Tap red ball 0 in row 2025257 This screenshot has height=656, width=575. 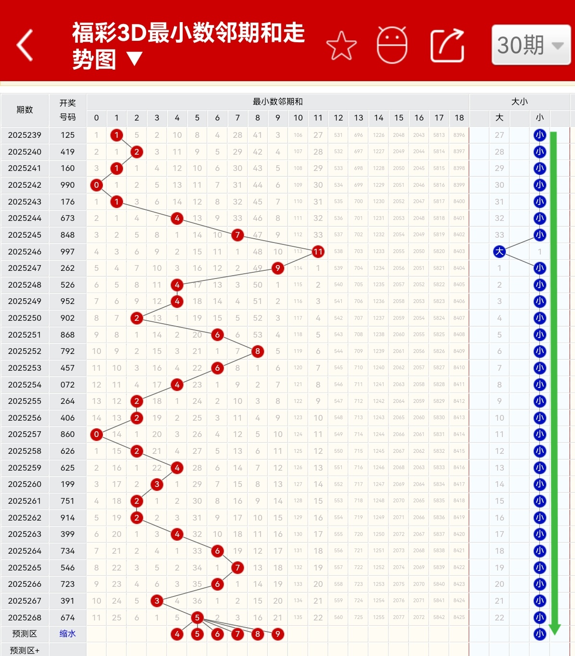coord(97,434)
